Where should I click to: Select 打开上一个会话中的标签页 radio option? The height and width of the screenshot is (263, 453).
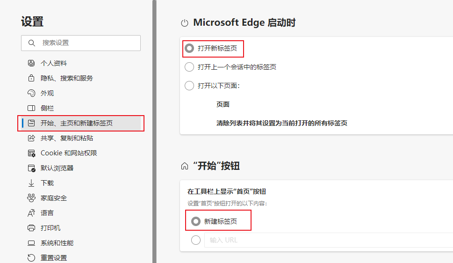point(189,67)
